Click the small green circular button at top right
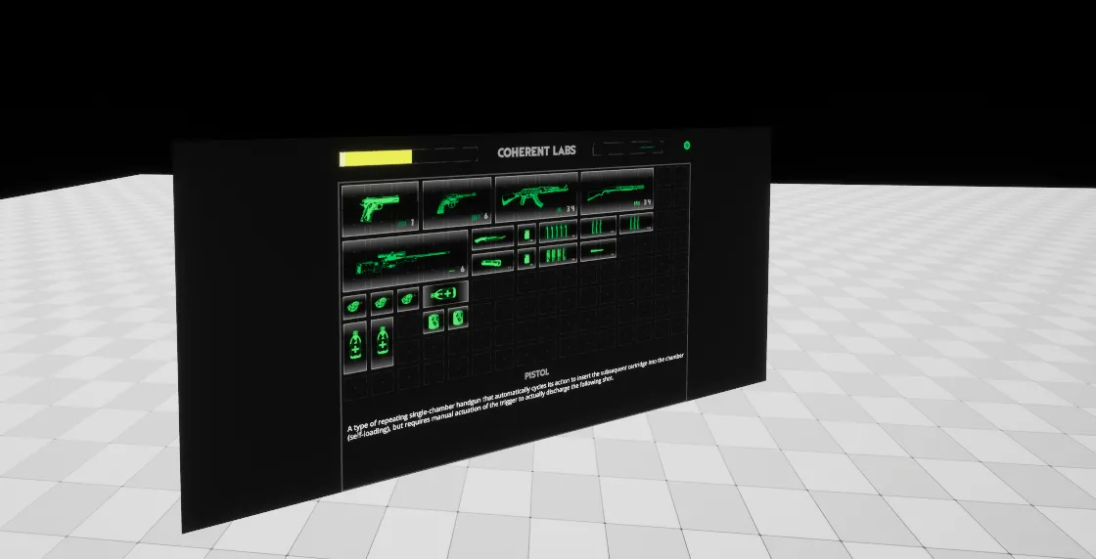 (x=687, y=146)
